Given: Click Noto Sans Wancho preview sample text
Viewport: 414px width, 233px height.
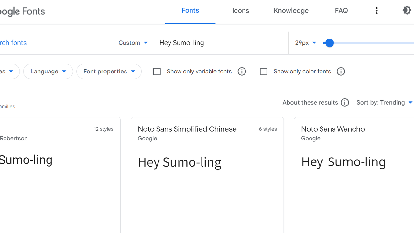Looking at the screenshot, I should pos(343,162).
